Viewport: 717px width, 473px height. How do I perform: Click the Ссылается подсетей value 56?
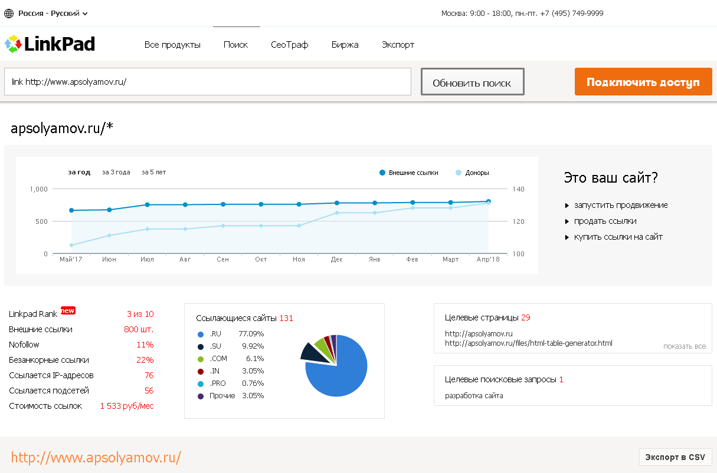[x=149, y=391]
